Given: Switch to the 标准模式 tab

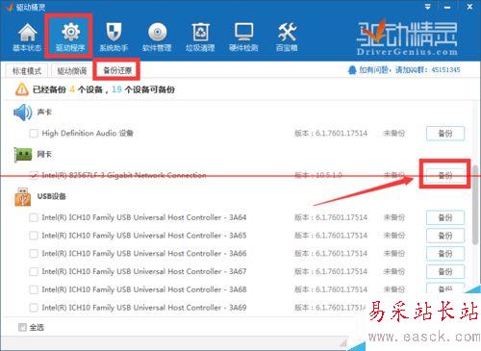Looking at the screenshot, I should [27, 71].
